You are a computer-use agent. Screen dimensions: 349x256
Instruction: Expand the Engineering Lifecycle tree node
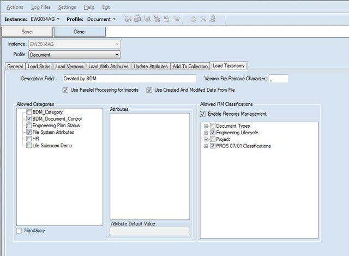click(206, 133)
